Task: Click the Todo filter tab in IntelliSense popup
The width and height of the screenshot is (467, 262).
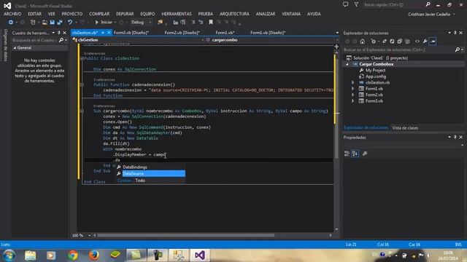Action: point(140,180)
